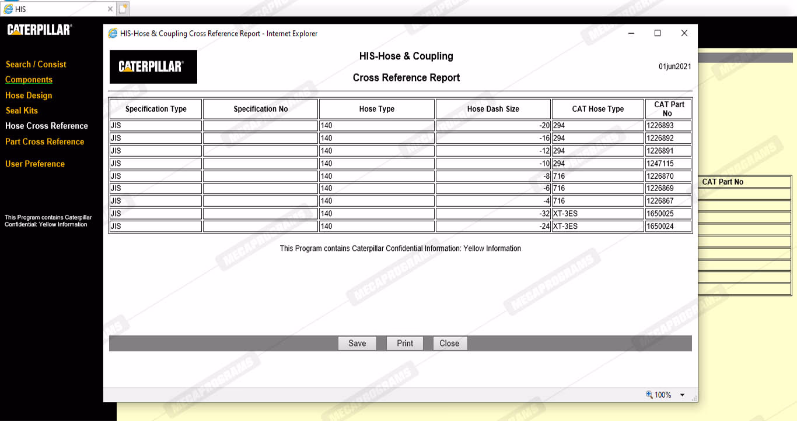Click the zoom magnifier icon in status bar

click(x=649, y=394)
